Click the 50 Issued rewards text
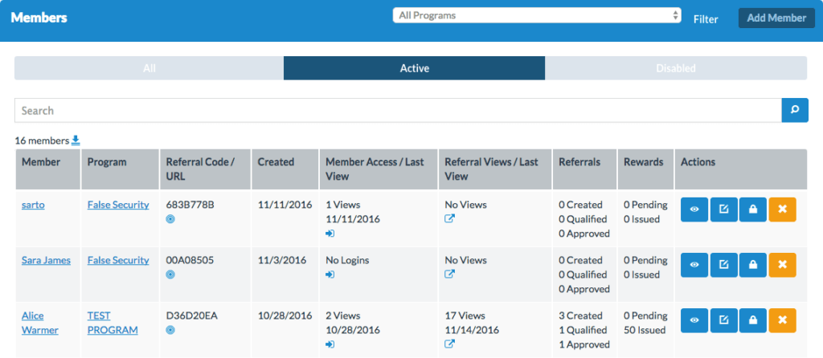 [645, 330]
